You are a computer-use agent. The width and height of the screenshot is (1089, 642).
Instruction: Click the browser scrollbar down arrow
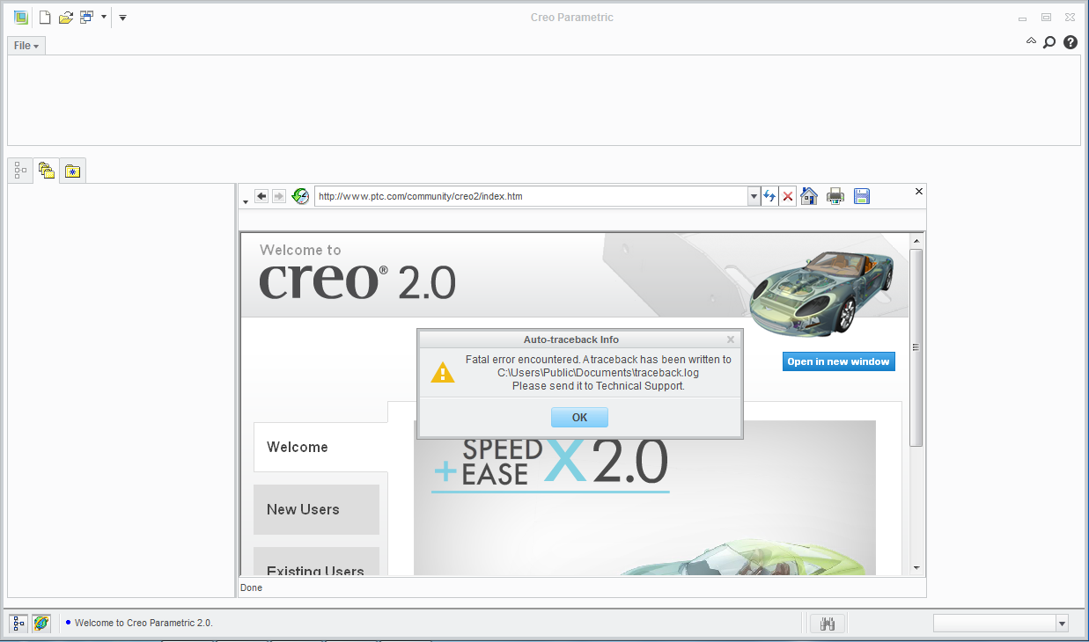(916, 568)
